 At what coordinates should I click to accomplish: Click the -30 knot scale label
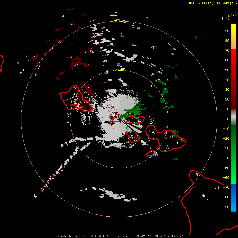pos(226,148)
